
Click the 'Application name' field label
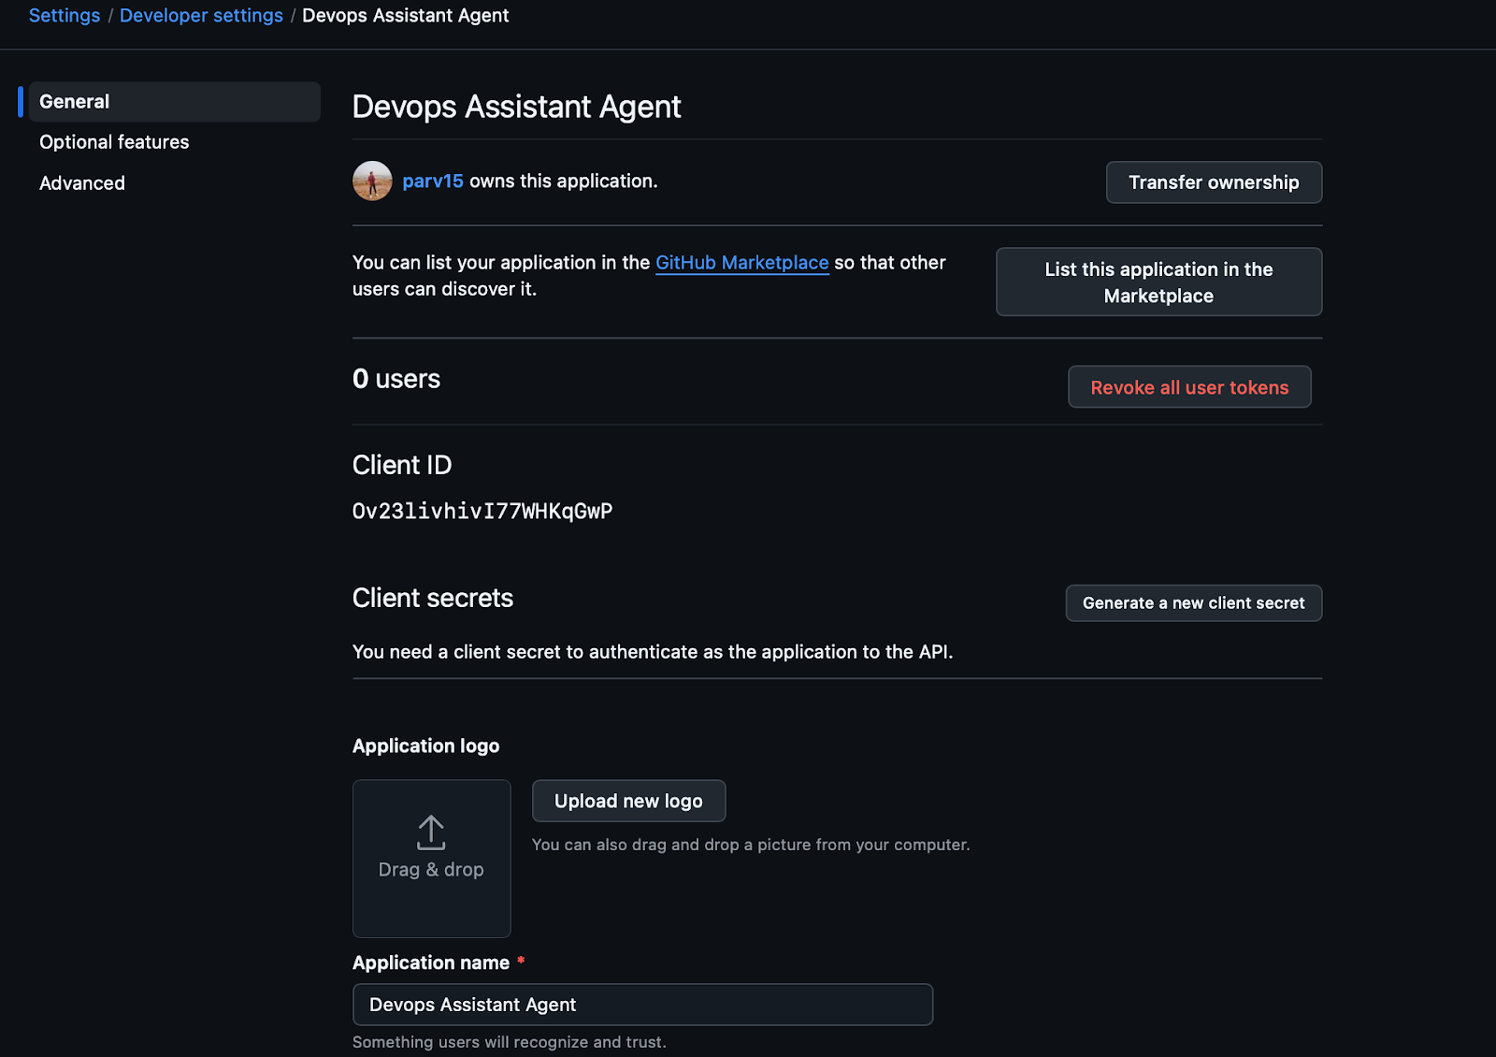431,963
